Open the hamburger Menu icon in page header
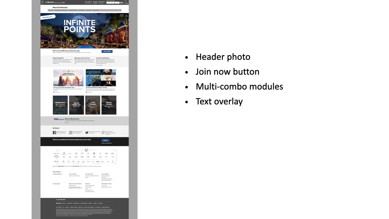389x219 pixels. coord(43,2)
